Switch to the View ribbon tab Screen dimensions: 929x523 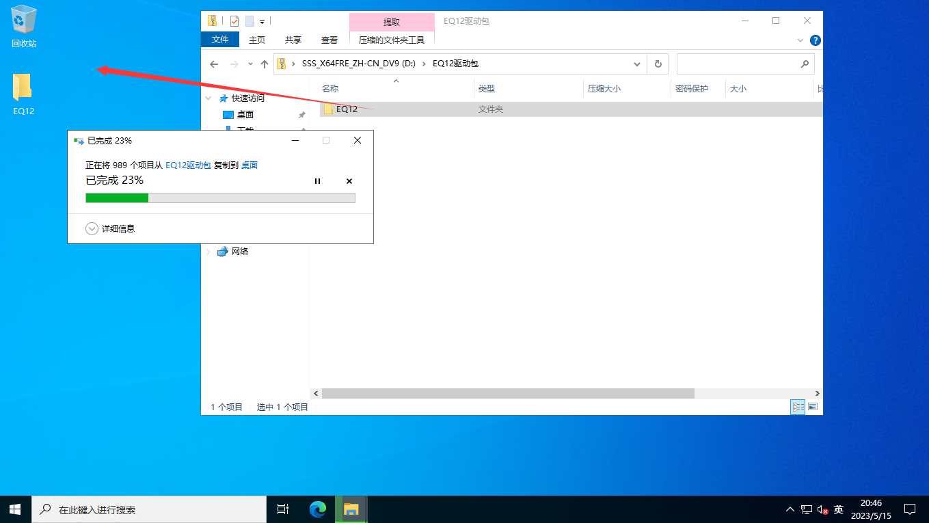pos(329,40)
